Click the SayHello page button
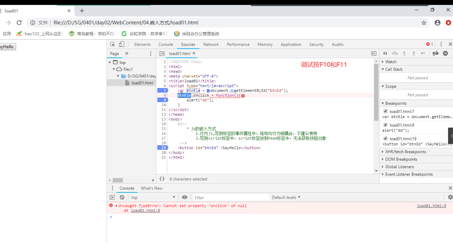 pos(7,47)
